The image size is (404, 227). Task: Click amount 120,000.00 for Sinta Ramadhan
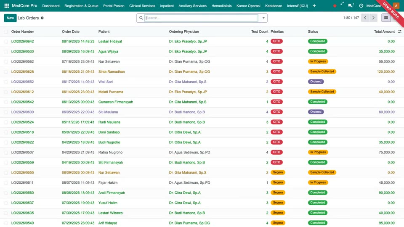click(386, 71)
